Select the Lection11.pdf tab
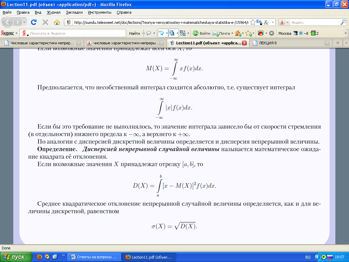This screenshot has width=349, height=262. point(208,43)
